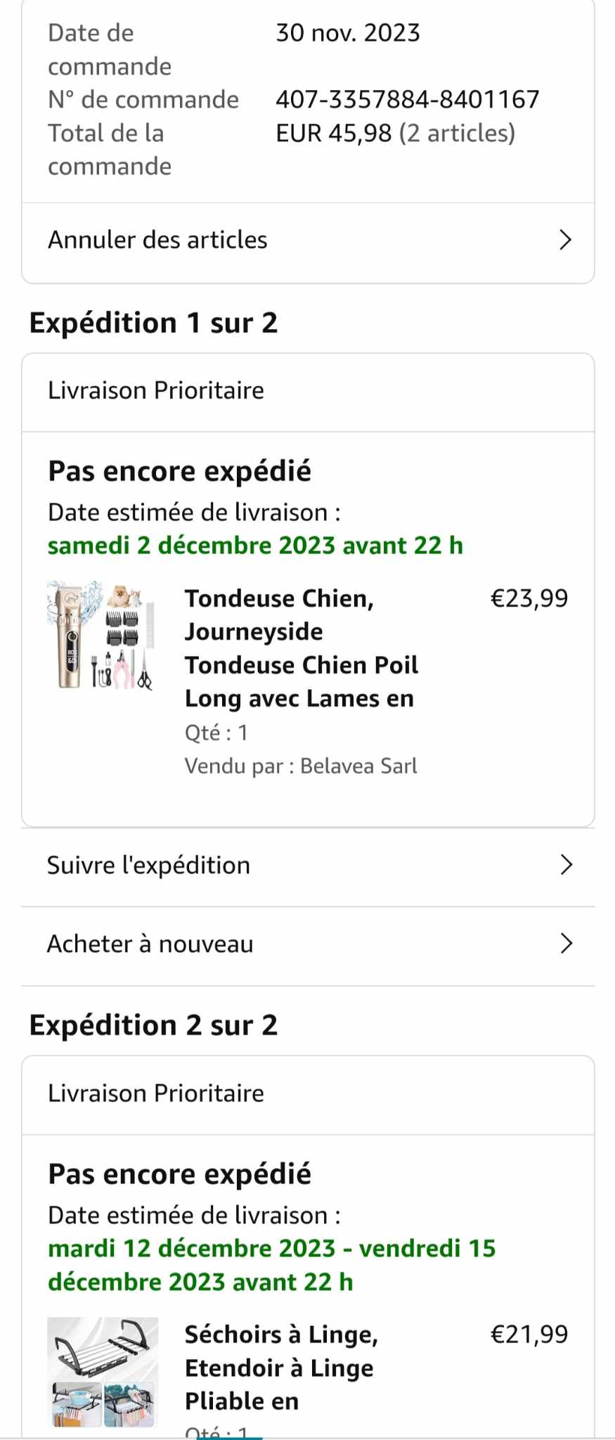615x1440 pixels.
Task: Choose the Acheter à nouveau label
Action: tap(150, 944)
